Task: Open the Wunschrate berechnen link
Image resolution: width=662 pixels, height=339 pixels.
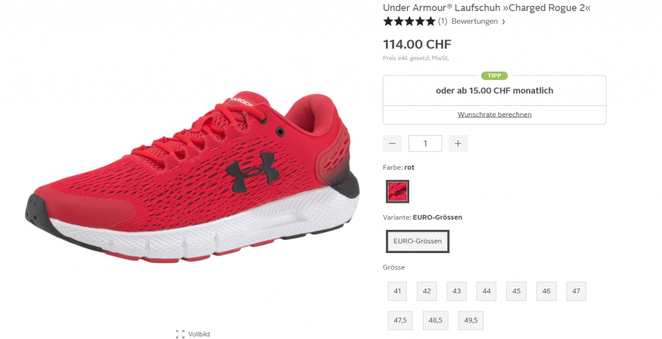Action: coord(495,114)
